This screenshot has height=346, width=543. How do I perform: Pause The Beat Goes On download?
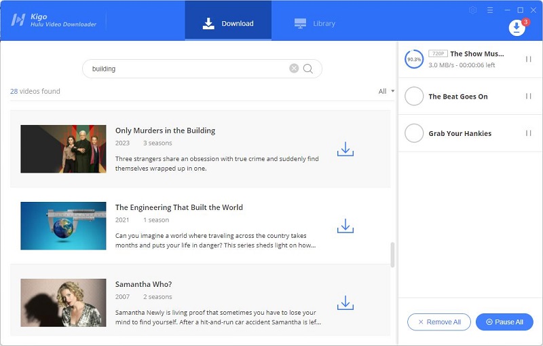529,96
